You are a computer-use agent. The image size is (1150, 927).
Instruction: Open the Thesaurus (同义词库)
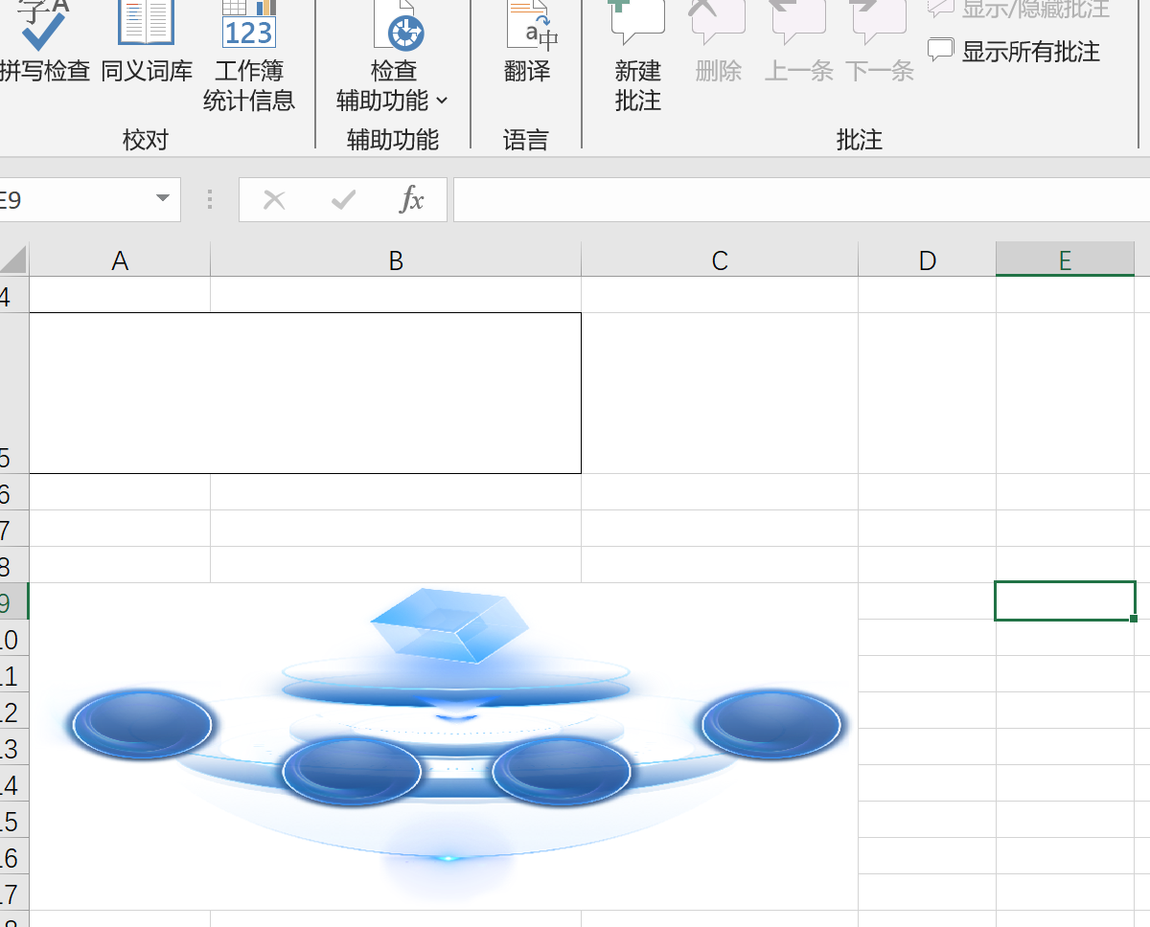pyautogui.click(x=147, y=43)
